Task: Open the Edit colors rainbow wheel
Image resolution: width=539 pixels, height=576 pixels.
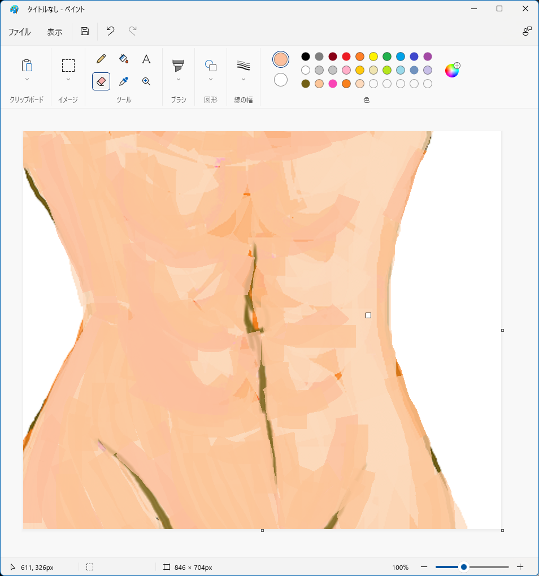Action: click(452, 70)
